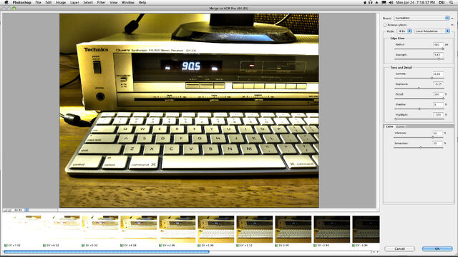Uncheck the EV +1.96 exposure
This screenshot has height=257, width=458.
click(x=199, y=246)
